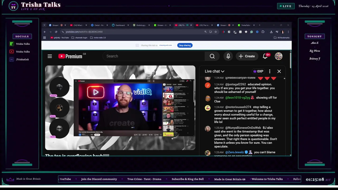Click the LIVE indicator badge
338x190 pixels.
[286, 6]
